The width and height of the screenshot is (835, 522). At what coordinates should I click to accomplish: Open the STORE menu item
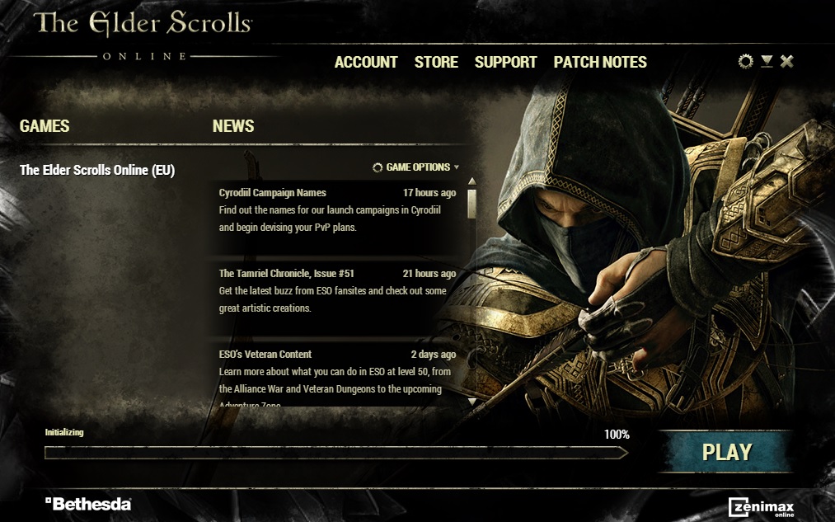click(436, 62)
